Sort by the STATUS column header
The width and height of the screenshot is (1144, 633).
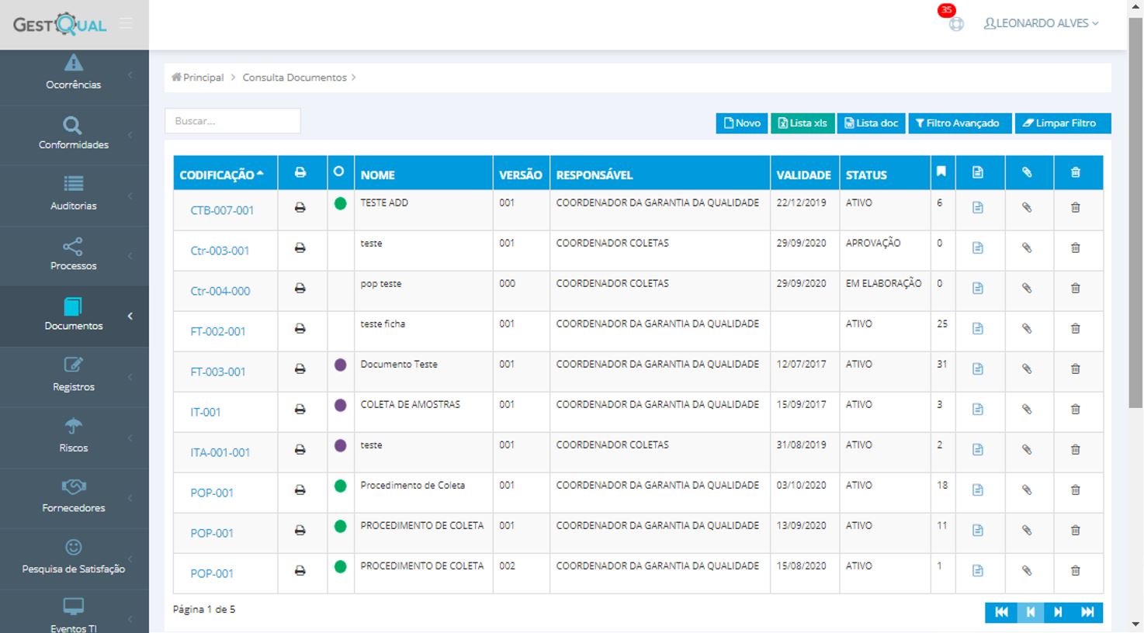coord(885,175)
